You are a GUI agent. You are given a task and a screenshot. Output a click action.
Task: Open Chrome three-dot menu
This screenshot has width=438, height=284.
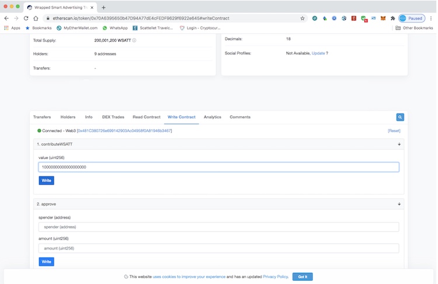431,18
